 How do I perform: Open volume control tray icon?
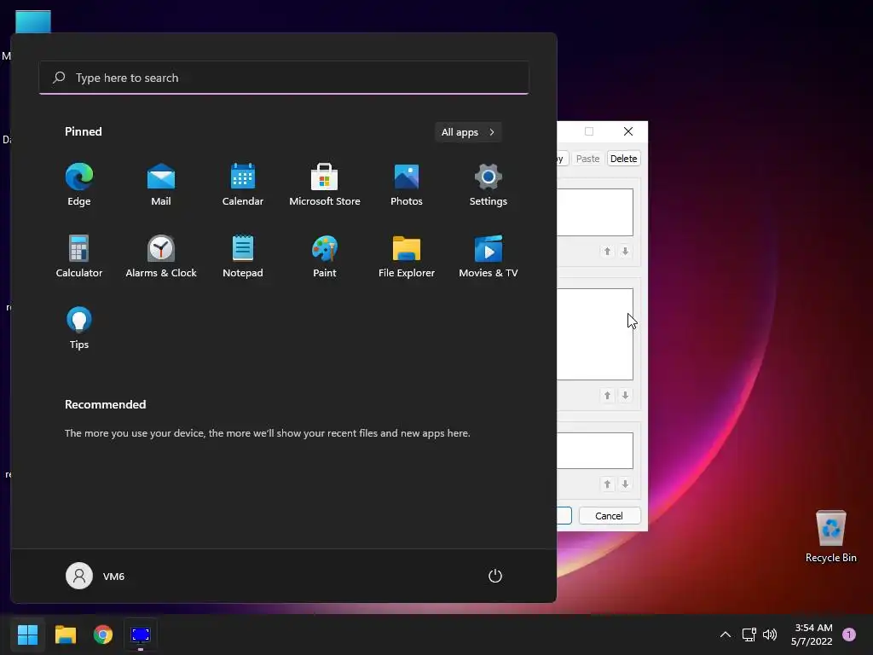[x=770, y=635]
